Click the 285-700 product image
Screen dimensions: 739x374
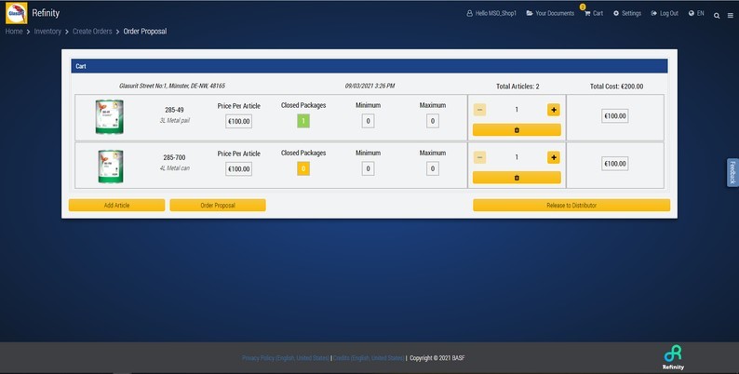click(110, 167)
